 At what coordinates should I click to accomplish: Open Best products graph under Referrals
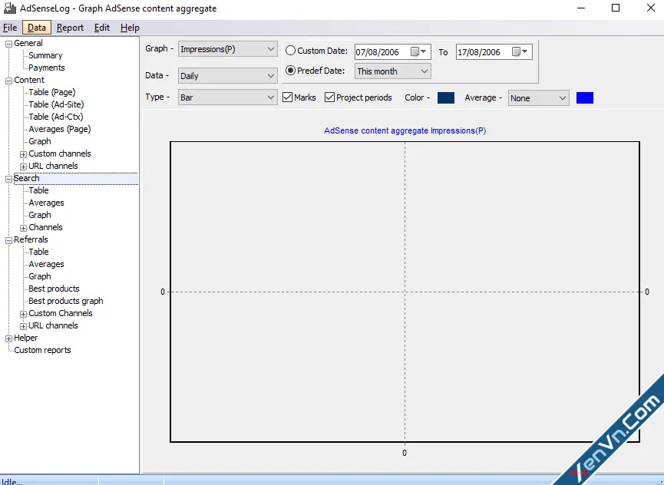pos(66,301)
